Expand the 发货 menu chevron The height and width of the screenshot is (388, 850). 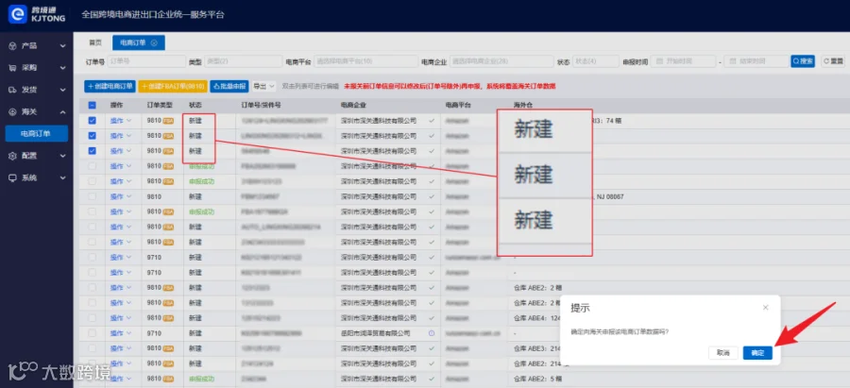(63, 90)
